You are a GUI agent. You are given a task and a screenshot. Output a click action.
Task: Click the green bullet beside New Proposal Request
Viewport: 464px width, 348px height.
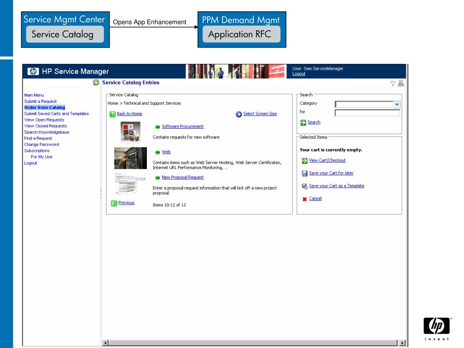coord(158,178)
